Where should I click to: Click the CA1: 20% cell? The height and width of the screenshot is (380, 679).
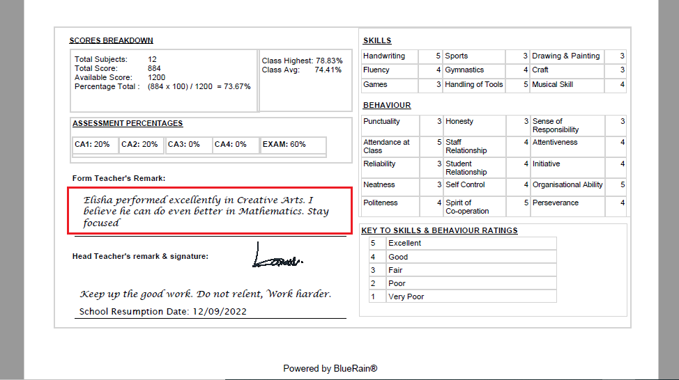click(x=92, y=144)
